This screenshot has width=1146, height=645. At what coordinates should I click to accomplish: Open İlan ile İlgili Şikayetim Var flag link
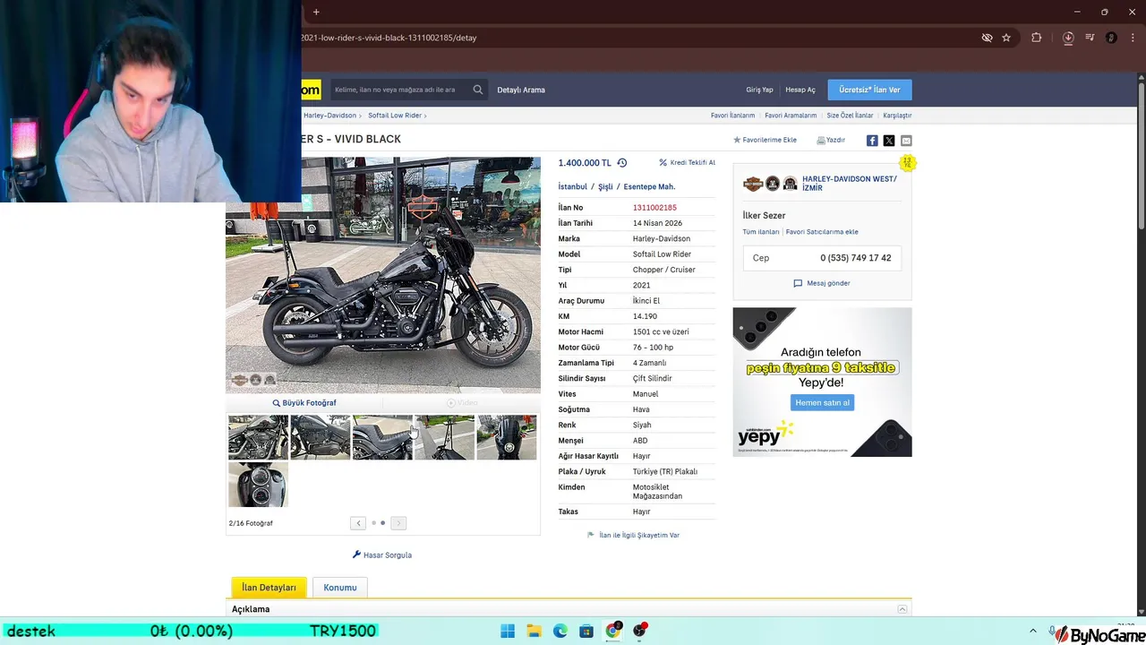click(x=633, y=535)
